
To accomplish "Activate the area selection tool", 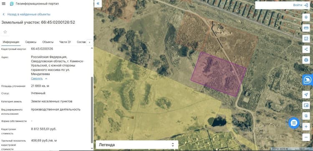I will [x=306, y=39].
